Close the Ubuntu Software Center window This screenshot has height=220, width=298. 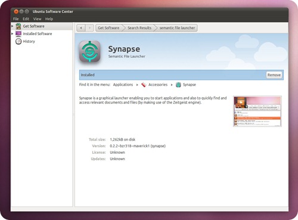(16, 11)
